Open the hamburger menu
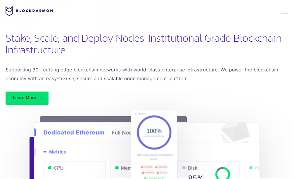294x179 pixels. (284, 11)
